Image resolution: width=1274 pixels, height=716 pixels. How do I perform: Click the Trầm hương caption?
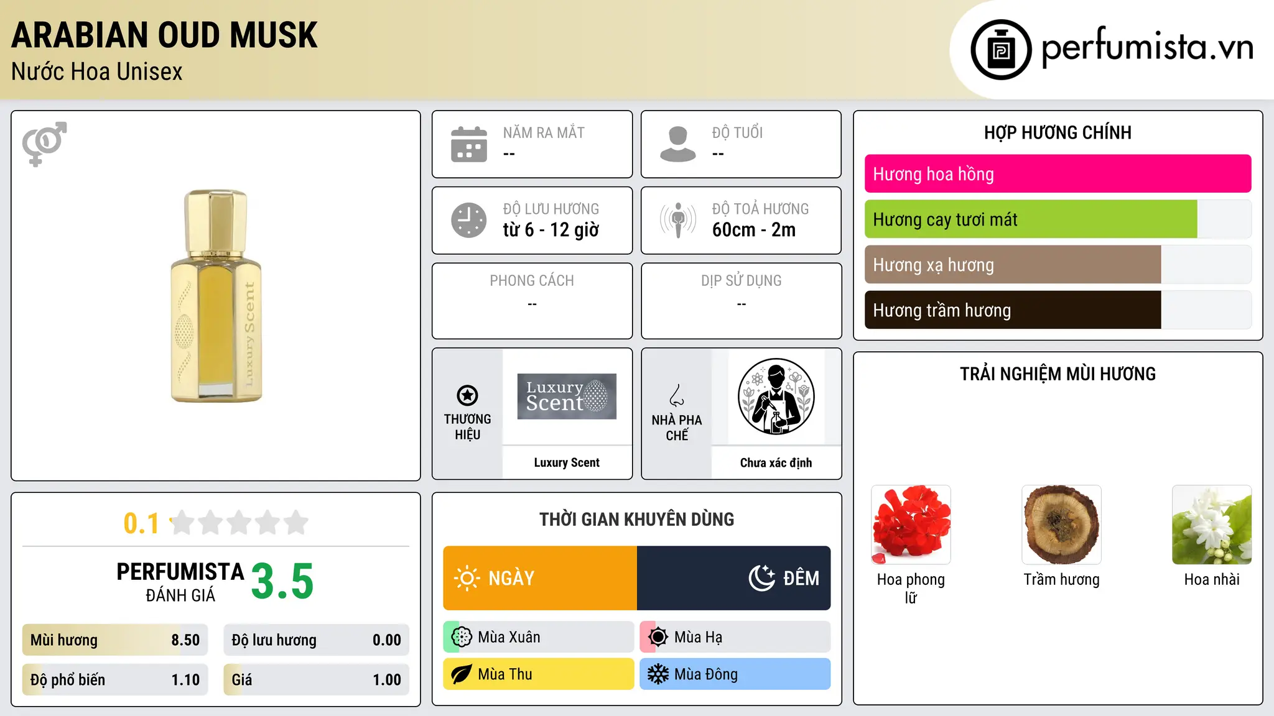click(1061, 579)
